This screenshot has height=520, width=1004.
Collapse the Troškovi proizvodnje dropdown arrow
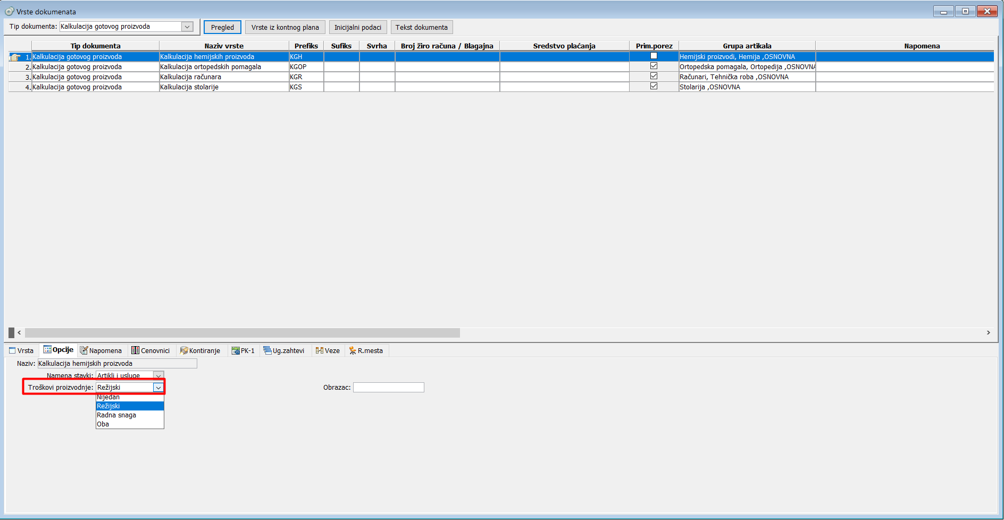click(x=158, y=388)
